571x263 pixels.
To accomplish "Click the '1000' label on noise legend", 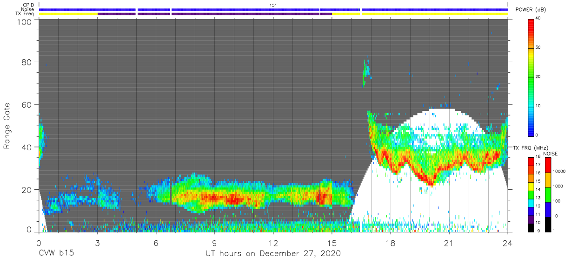I will tap(558, 186).
